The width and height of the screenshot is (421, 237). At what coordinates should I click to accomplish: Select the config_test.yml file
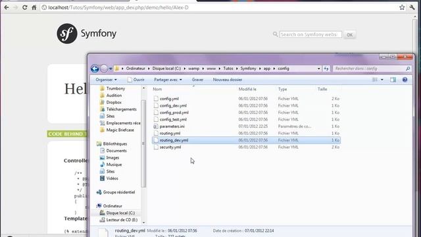246,120
